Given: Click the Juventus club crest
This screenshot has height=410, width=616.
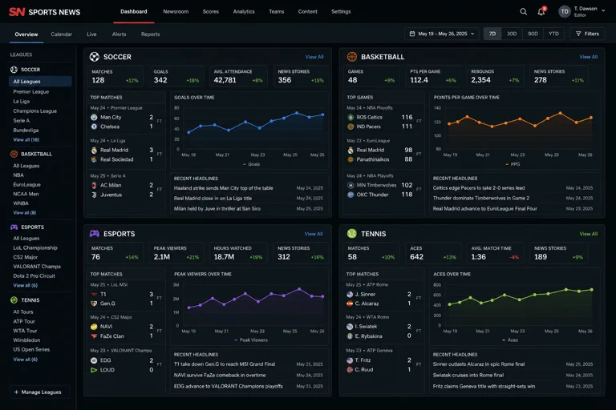Looking at the screenshot, I should (x=94, y=195).
